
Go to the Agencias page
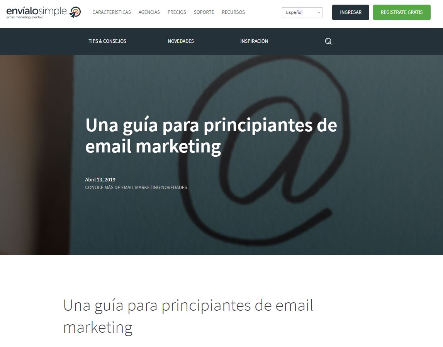point(149,12)
